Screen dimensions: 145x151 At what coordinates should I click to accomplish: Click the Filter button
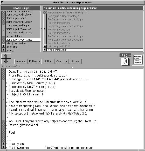(x=48, y=62)
